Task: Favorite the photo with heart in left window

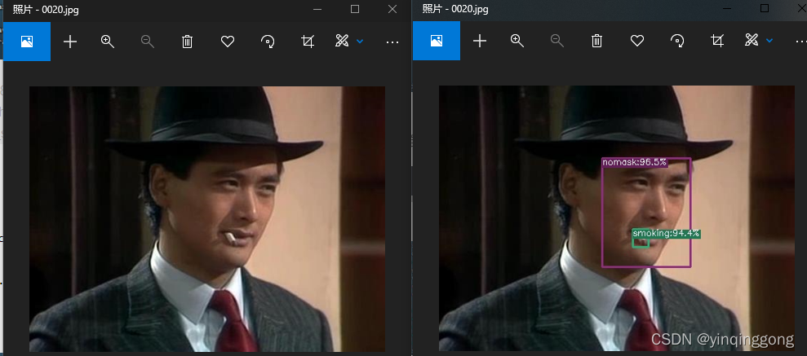Action: 228,42
